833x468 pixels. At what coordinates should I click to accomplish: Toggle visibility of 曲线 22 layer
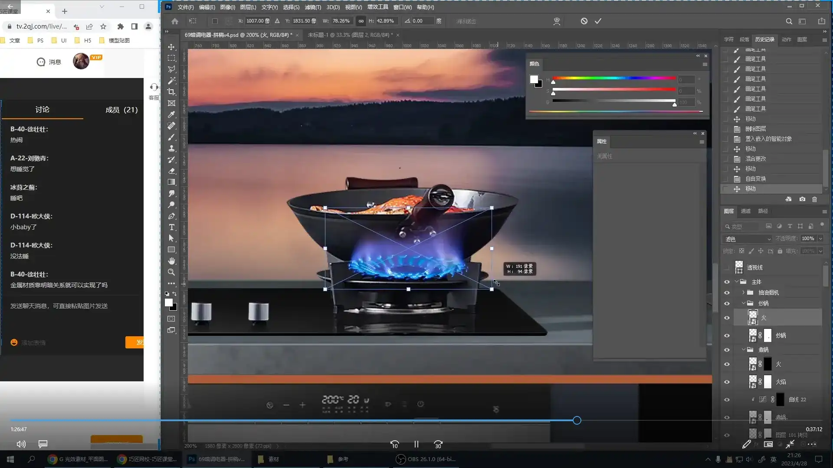pyautogui.click(x=727, y=400)
